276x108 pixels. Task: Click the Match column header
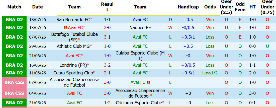coord(14,7)
